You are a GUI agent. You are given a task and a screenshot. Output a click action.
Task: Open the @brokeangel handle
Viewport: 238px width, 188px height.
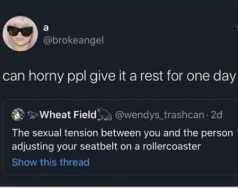click(x=74, y=40)
